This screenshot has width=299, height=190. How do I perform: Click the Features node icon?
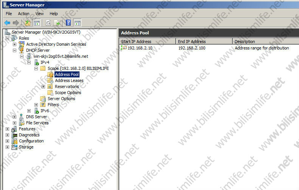[x=14, y=129]
